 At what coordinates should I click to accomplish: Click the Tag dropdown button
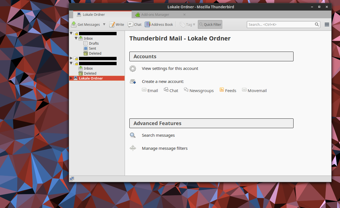(x=187, y=24)
